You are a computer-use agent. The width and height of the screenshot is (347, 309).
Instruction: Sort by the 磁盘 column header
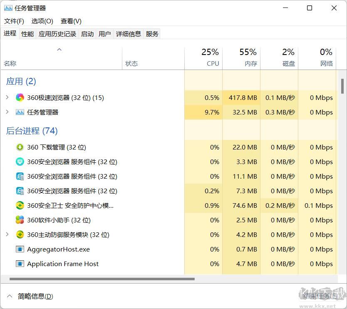[279, 58]
